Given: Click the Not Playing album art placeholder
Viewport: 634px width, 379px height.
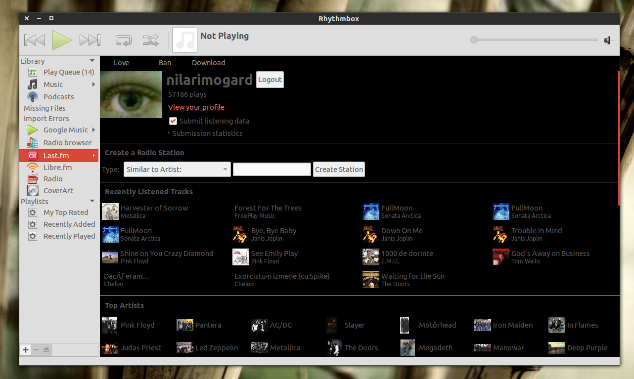Looking at the screenshot, I should 185,40.
